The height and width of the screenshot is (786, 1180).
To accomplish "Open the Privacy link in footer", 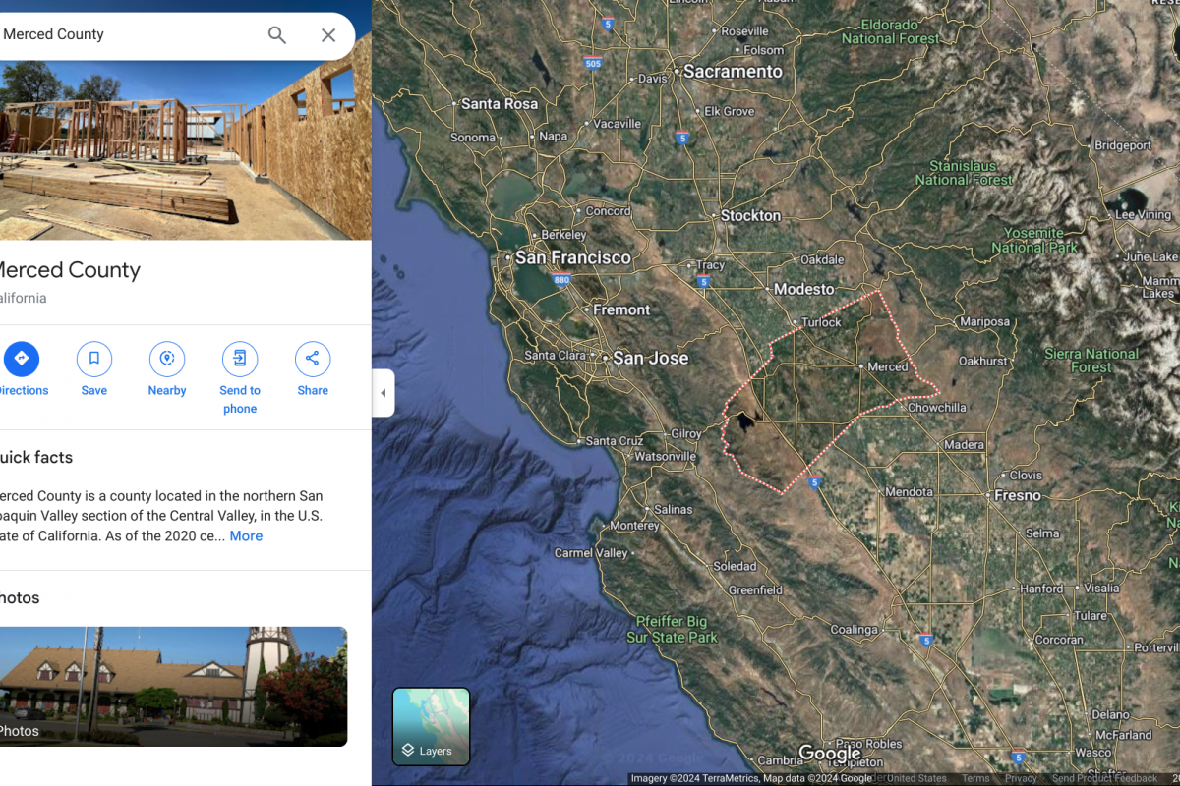I will coord(1021,779).
